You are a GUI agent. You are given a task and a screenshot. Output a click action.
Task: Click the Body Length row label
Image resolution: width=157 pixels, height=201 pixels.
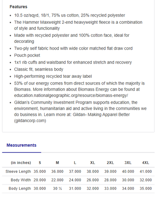(x=20, y=189)
